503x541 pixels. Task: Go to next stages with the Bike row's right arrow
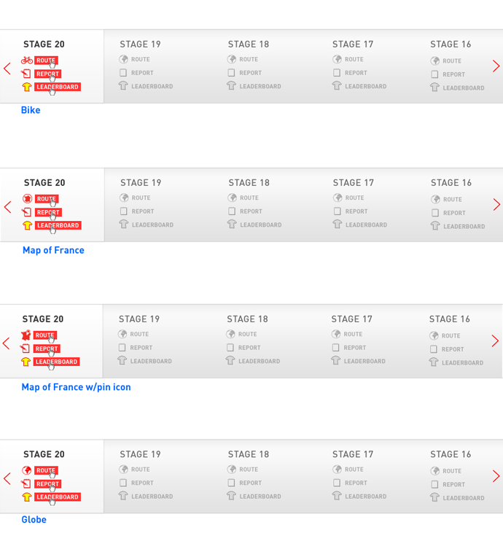pyautogui.click(x=496, y=66)
